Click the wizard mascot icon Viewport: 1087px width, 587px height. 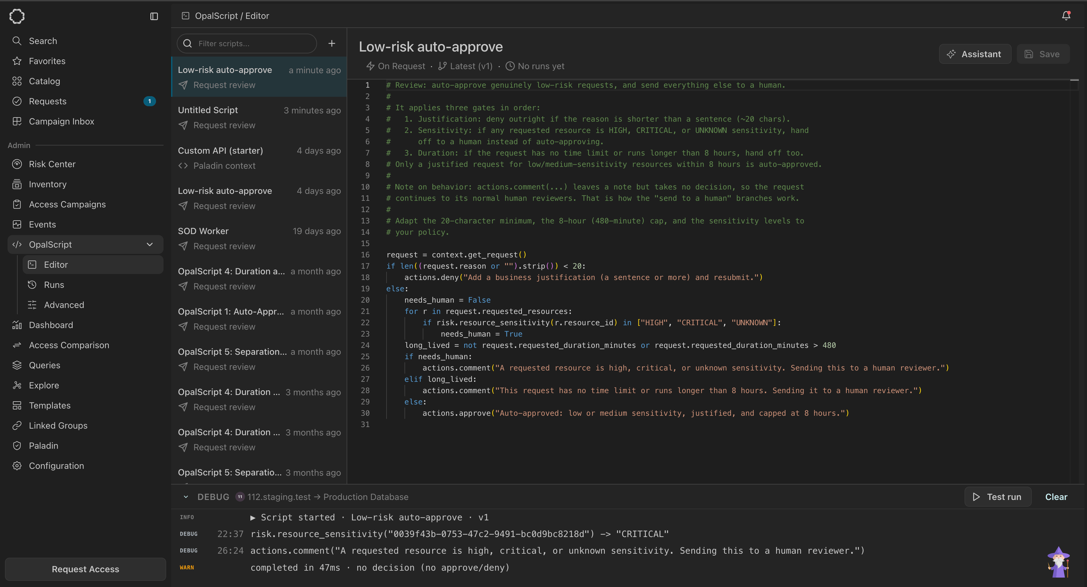(1059, 562)
